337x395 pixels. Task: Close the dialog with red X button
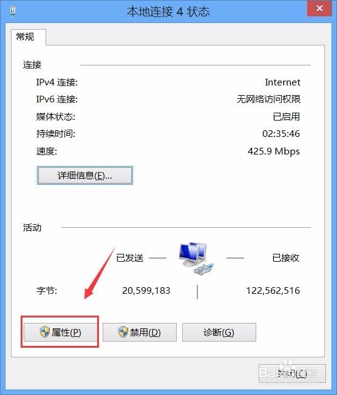coord(319,8)
